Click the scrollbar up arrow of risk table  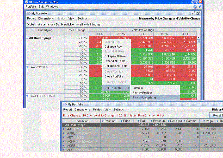tap(199, 38)
